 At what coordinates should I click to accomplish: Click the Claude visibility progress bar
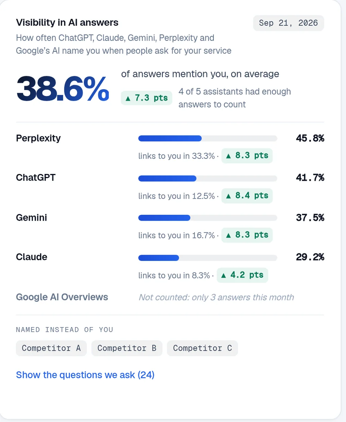208,258
